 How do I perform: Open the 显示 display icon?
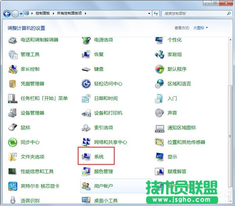pyautogui.click(x=160, y=157)
